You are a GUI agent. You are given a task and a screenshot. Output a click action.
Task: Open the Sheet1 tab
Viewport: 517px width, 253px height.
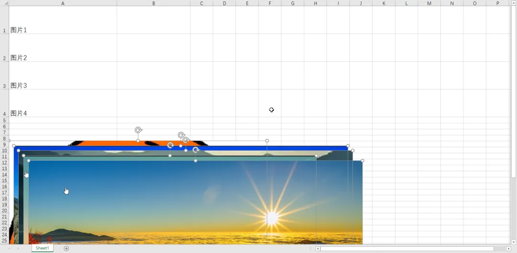point(42,248)
